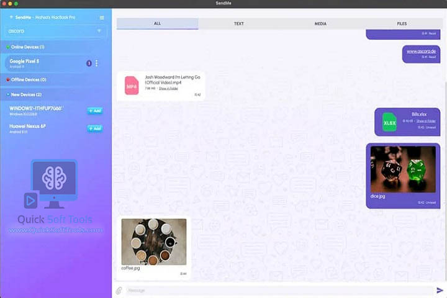Click the unread badge on Google Pixel 5
The image size is (447, 298).
click(89, 63)
